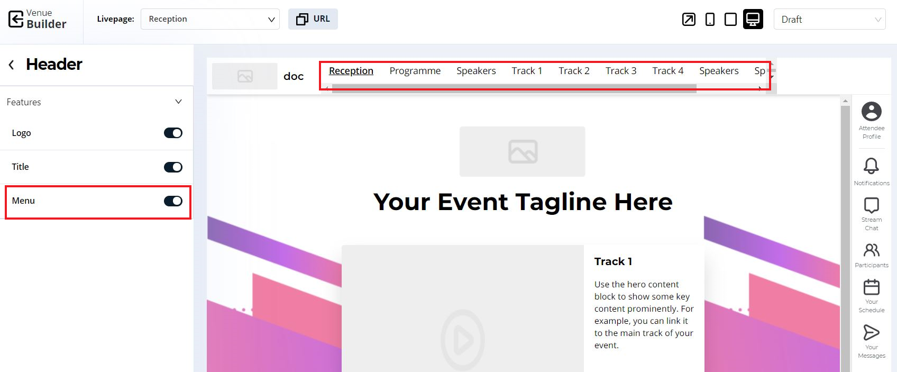
Task: Go to the Track 4 menu tab
Action: (x=668, y=71)
